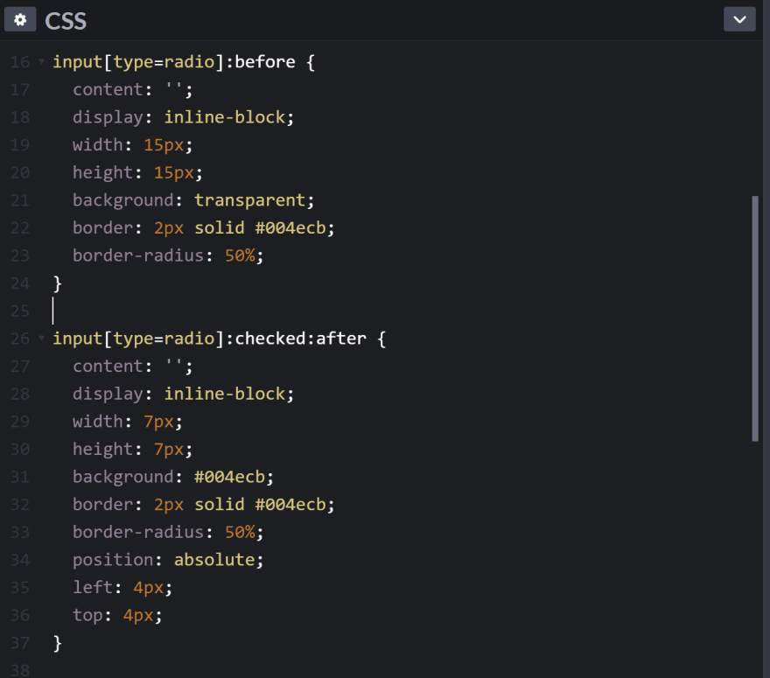770x678 pixels.
Task: Click 'inline-block' value on line 28
Action: point(225,395)
